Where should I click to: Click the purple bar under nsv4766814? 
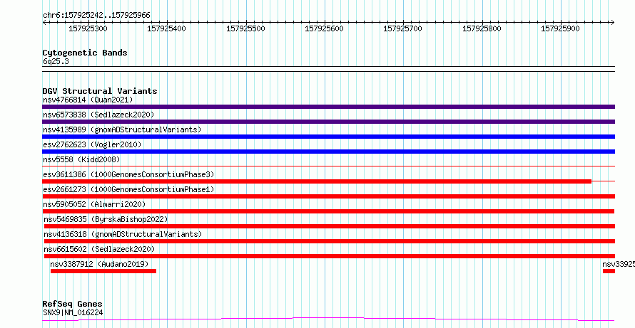[x=328, y=107]
